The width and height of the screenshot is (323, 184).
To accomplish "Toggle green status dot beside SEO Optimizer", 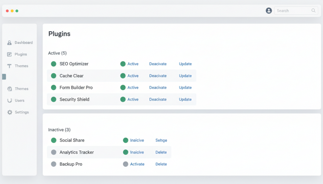I will pyautogui.click(x=54, y=64).
